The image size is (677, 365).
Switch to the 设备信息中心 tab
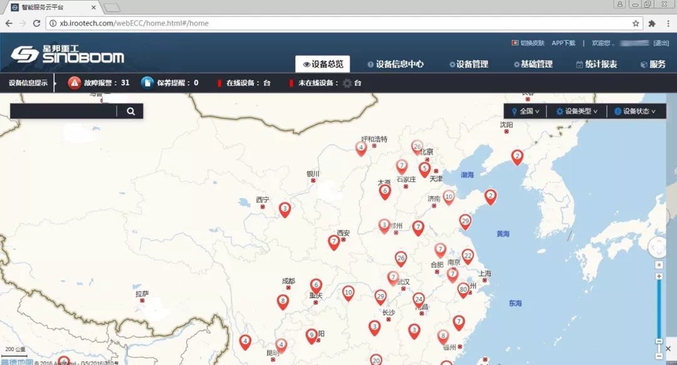(x=396, y=64)
